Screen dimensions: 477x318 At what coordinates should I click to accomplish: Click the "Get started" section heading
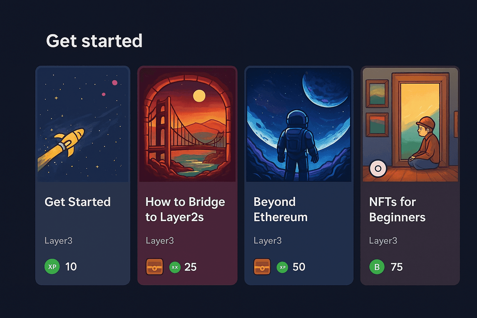[x=94, y=41]
